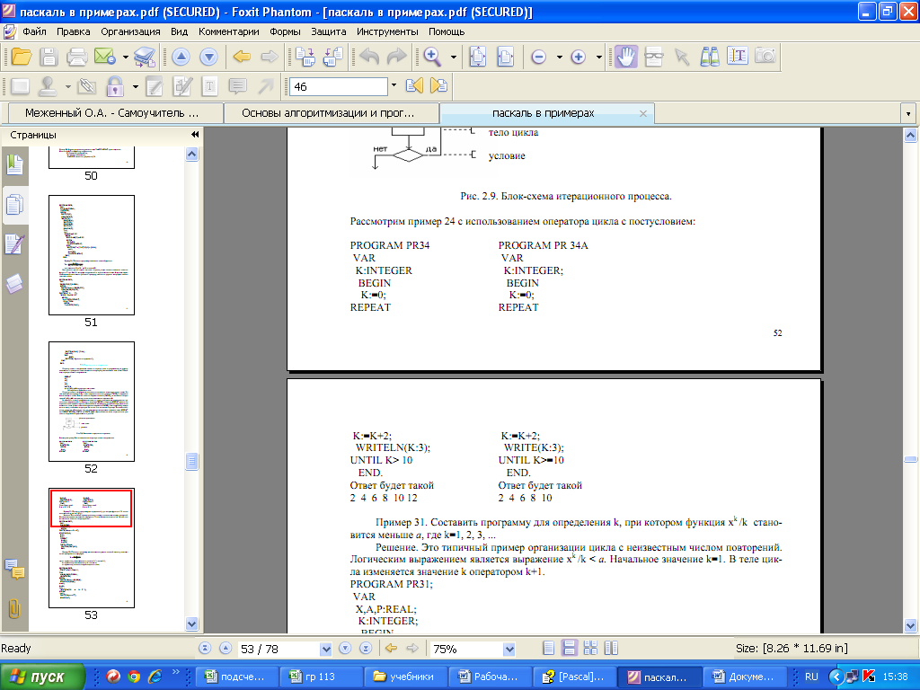The width and height of the screenshot is (920, 690).
Task: Click the Save diskette icon
Action: [49, 57]
